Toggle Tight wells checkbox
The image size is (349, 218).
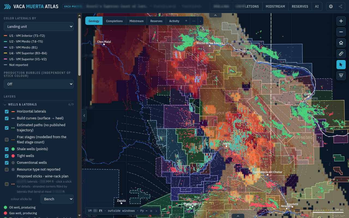point(7,156)
